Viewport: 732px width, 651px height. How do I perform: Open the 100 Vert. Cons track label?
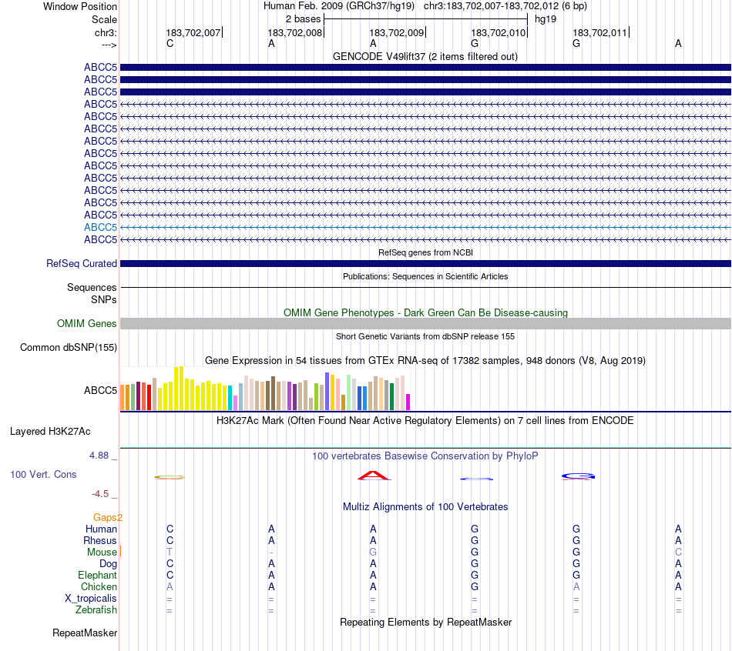tap(43, 474)
